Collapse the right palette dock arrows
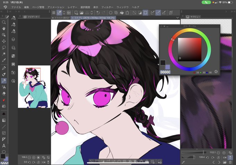Screen dimensions: 236x165 (232, 11)
